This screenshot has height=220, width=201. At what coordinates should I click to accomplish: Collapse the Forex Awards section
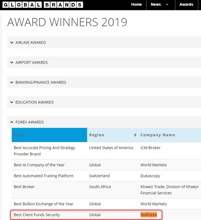29,122
